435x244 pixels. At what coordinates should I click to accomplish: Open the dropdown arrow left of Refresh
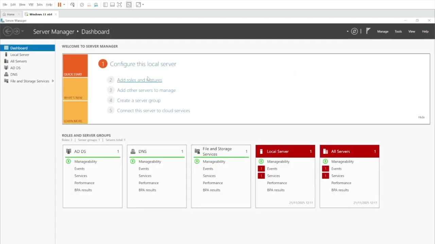[347, 32]
